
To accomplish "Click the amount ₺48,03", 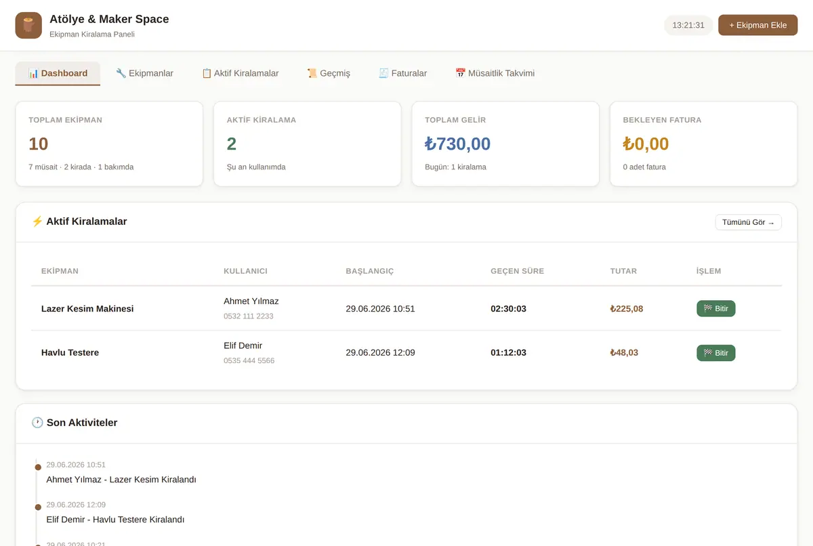I will pyautogui.click(x=623, y=353).
